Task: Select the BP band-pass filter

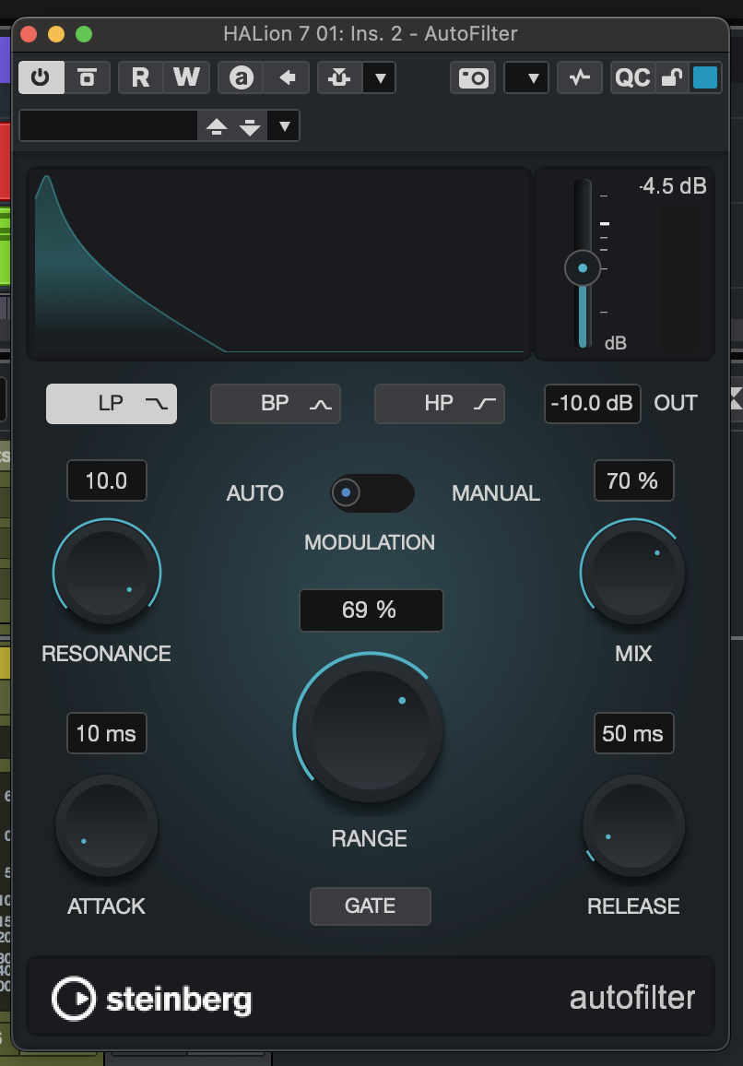Action: tap(275, 403)
